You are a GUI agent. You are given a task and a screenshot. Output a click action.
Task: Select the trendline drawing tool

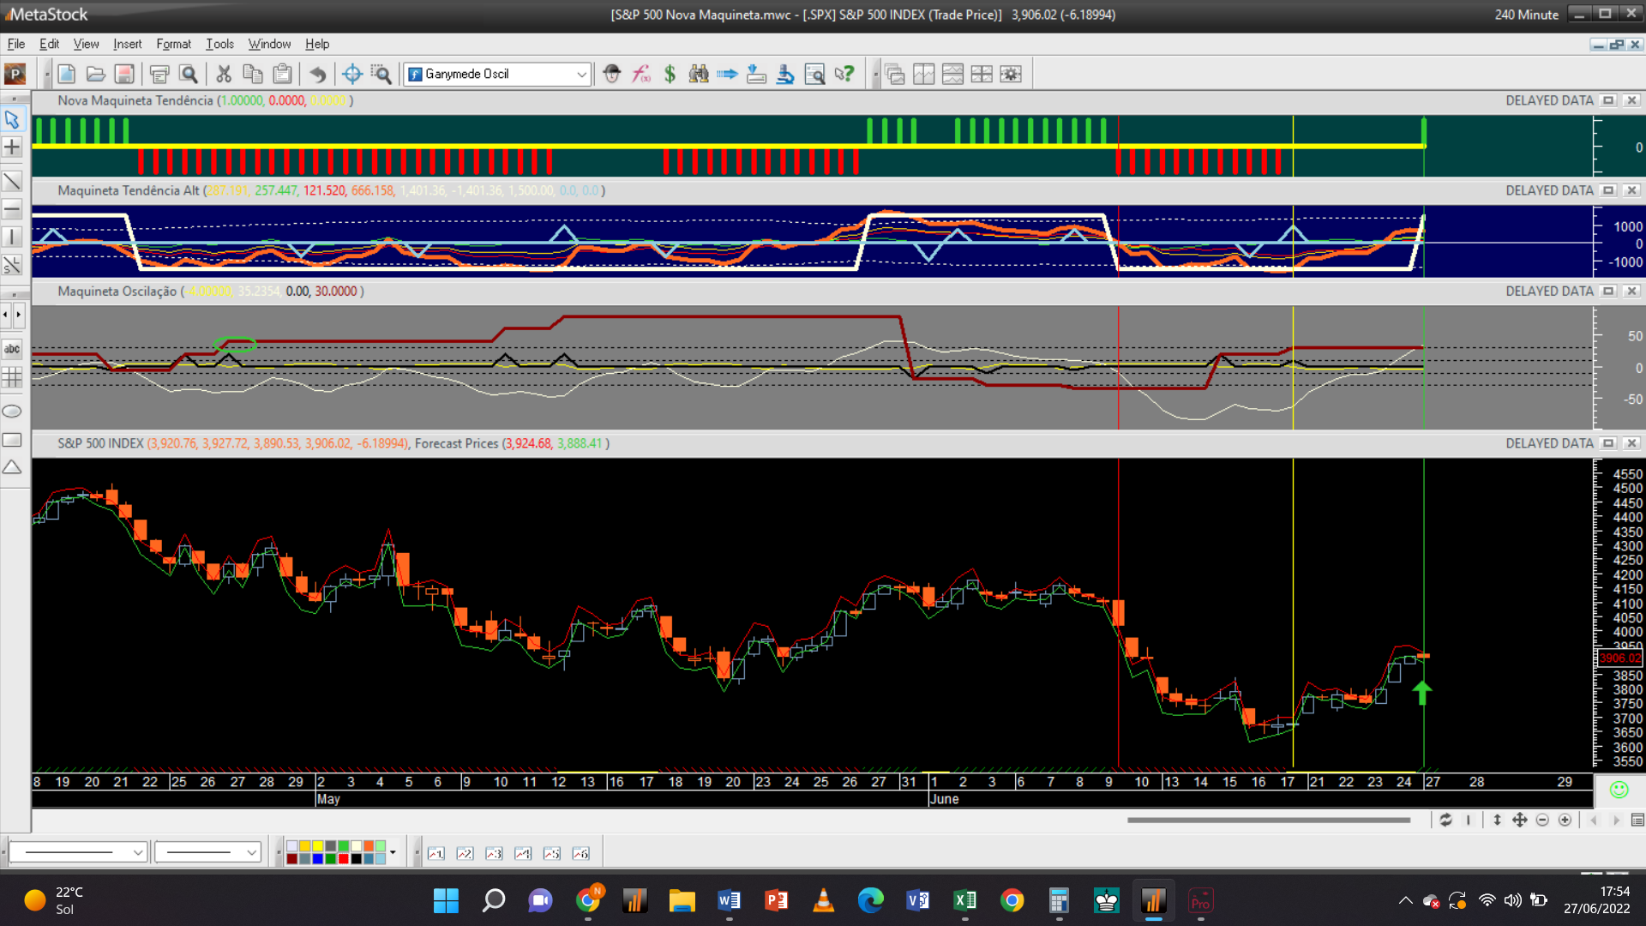click(12, 182)
